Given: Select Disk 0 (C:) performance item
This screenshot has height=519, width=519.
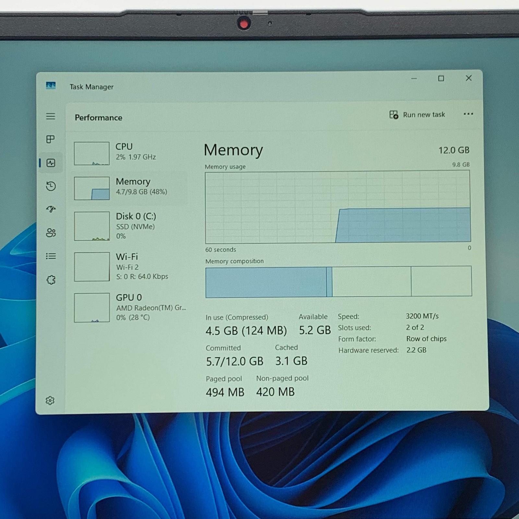Looking at the screenshot, I should point(130,226).
